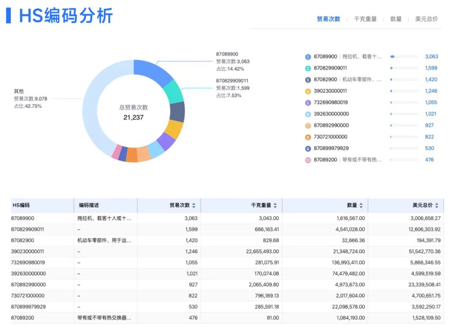Click legend badge 3 for 87082900
The image size is (455, 329).
pos(308,80)
